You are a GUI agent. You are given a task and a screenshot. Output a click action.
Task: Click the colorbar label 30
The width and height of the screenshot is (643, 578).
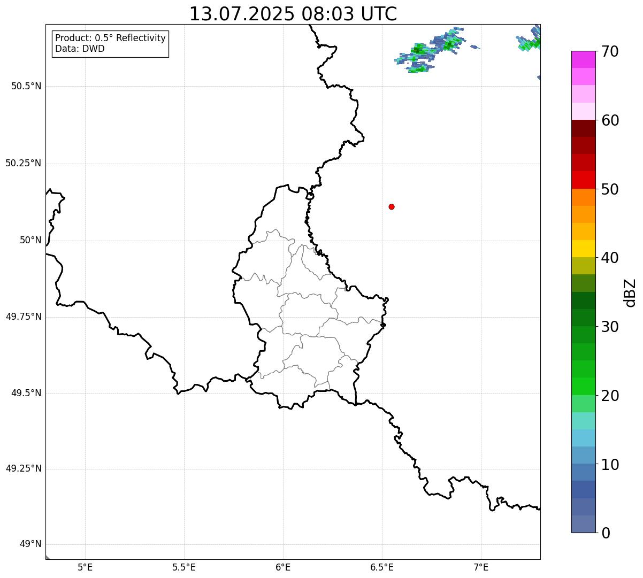click(x=610, y=327)
